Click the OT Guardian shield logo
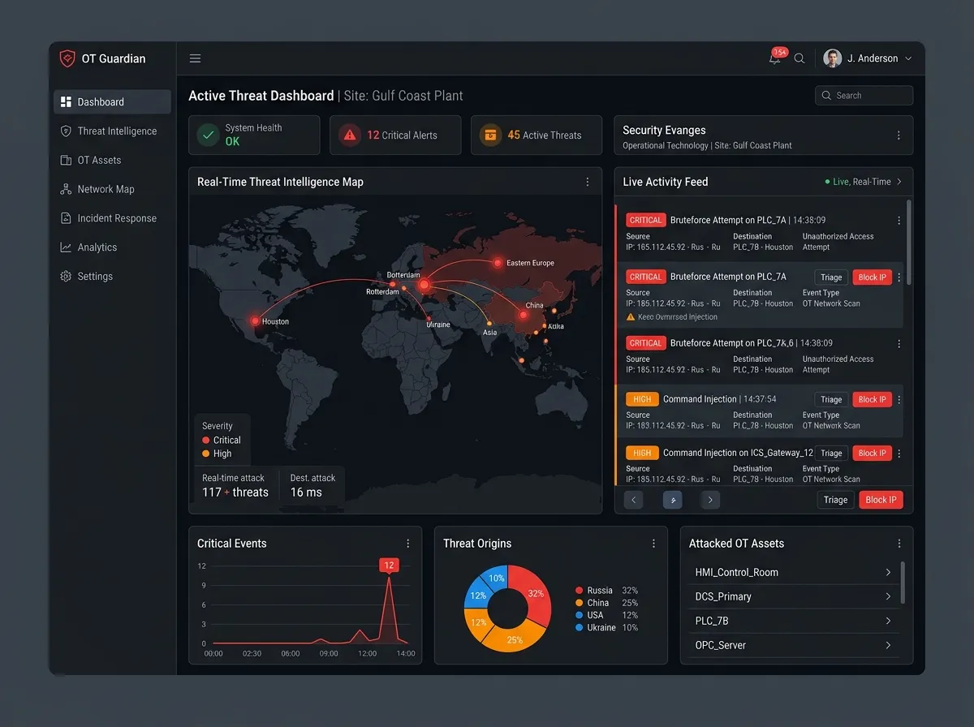This screenshot has height=727, width=974. 67,58
